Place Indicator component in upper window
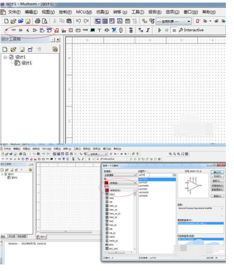The width and height of the screenshot is (234, 271). (71, 30)
